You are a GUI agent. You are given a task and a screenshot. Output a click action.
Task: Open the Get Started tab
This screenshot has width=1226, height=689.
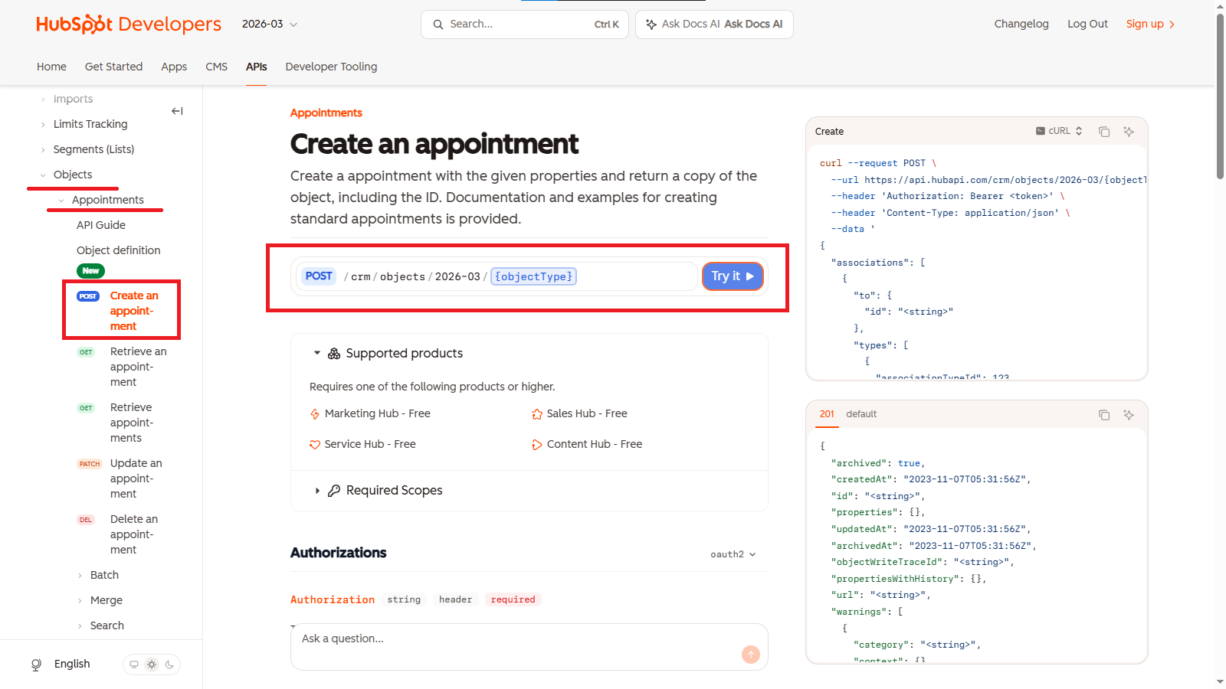point(113,67)
